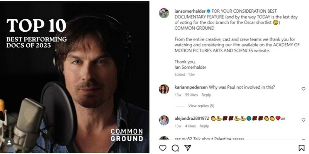Share the post with the paper plane icon
Screen dimensions: 309x154
[188, 148]
